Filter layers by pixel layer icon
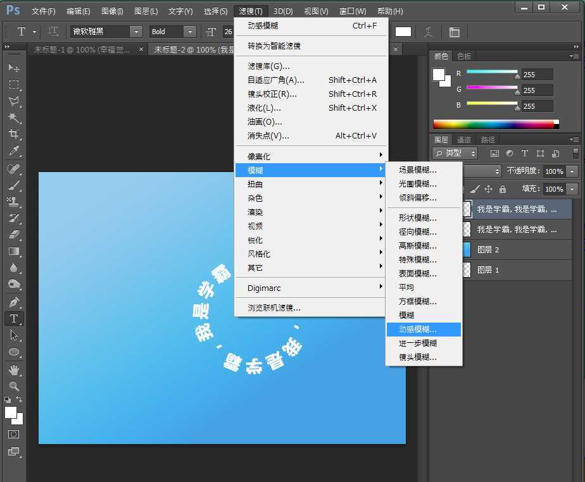 (x=494, y=153)
